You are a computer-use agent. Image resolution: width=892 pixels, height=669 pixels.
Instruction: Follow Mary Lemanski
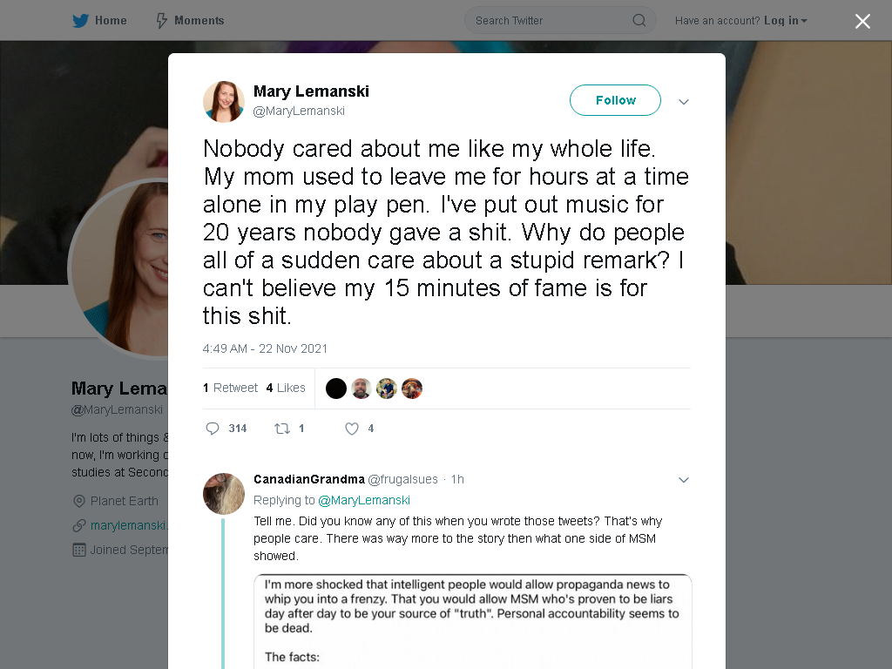[615, 100]
